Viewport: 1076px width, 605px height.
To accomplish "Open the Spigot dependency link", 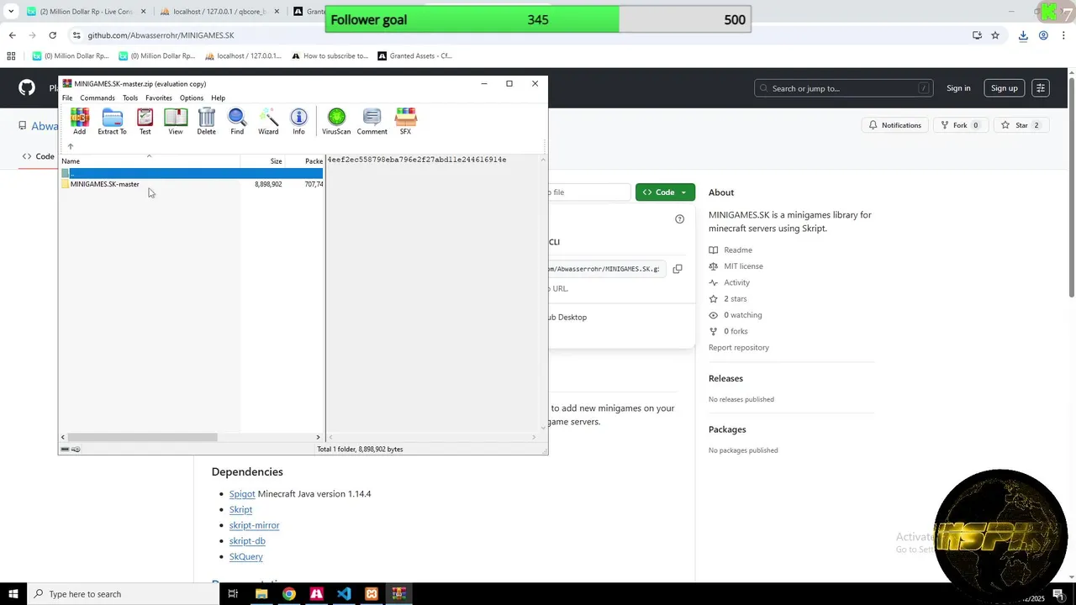I will point(242,494).
